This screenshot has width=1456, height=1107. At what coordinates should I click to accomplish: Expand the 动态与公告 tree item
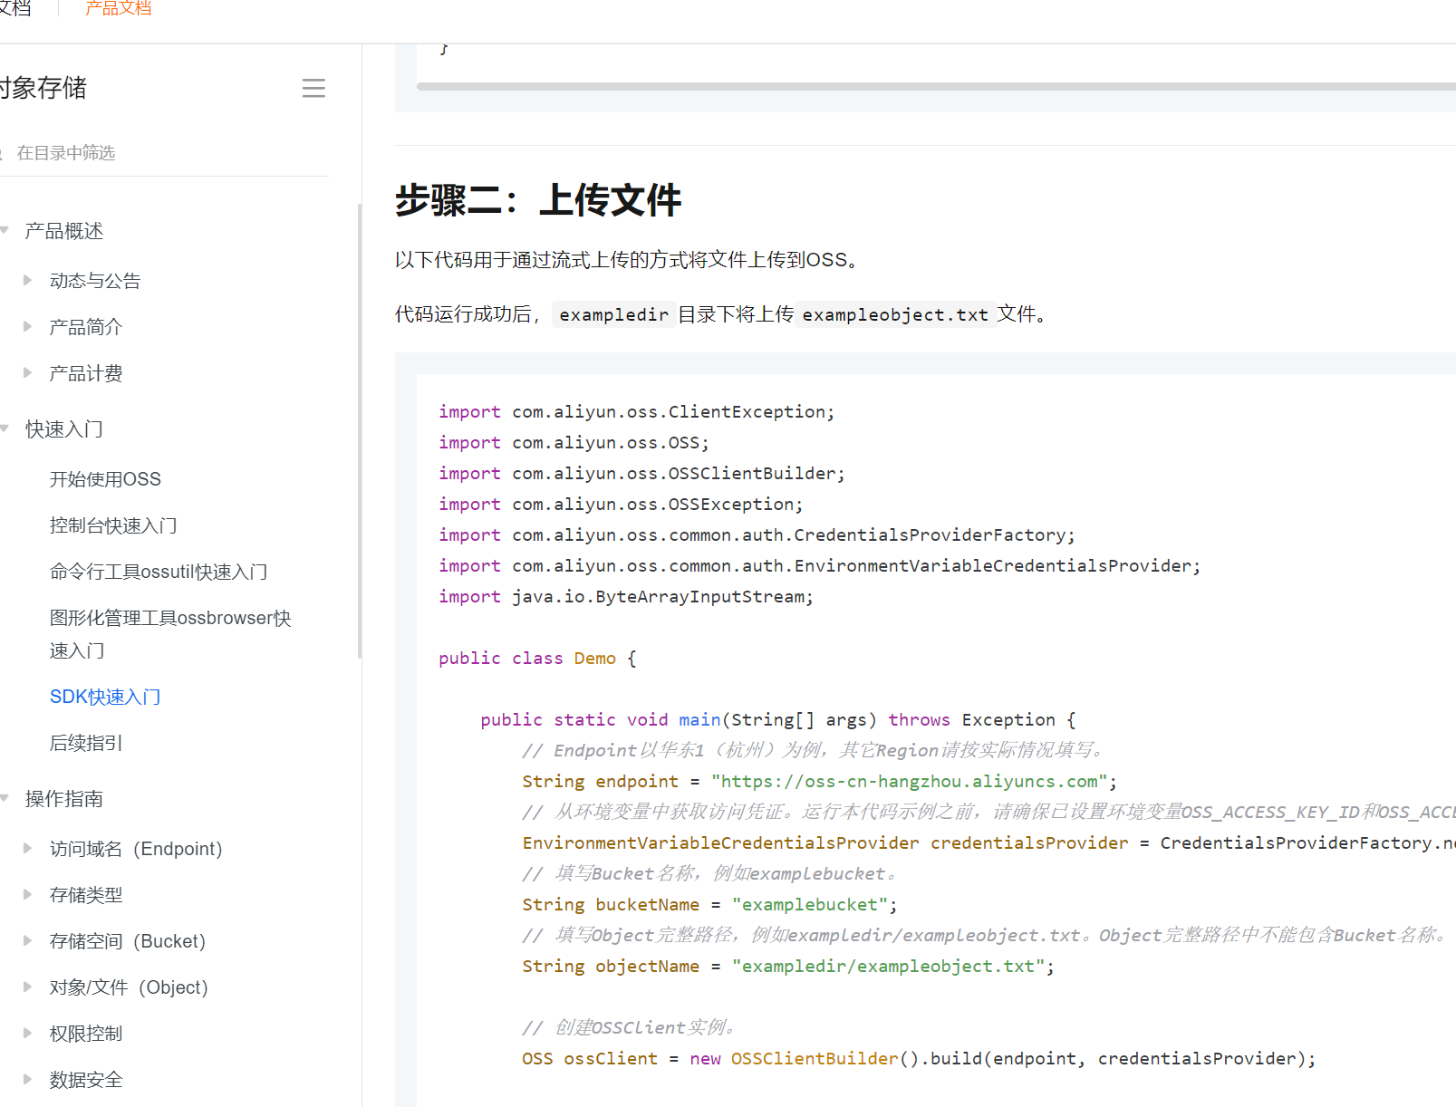(x=27, y=280)
